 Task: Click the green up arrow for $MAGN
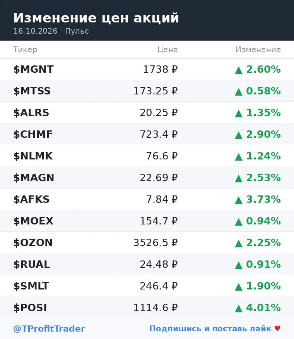pyautogui.click(x=239, y=178)
